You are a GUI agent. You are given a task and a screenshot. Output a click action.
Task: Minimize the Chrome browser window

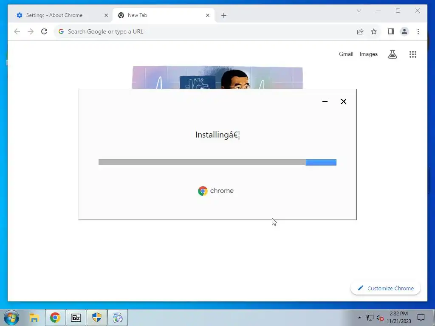click(x=379, y=11)
